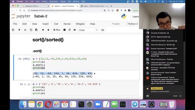Click the Wi-Fi icon in the menu bar
195x110 pixels.
[155, 2]
